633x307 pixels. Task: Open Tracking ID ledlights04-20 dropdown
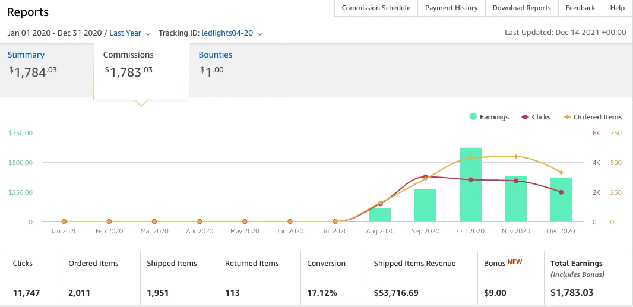pos(232,33)
